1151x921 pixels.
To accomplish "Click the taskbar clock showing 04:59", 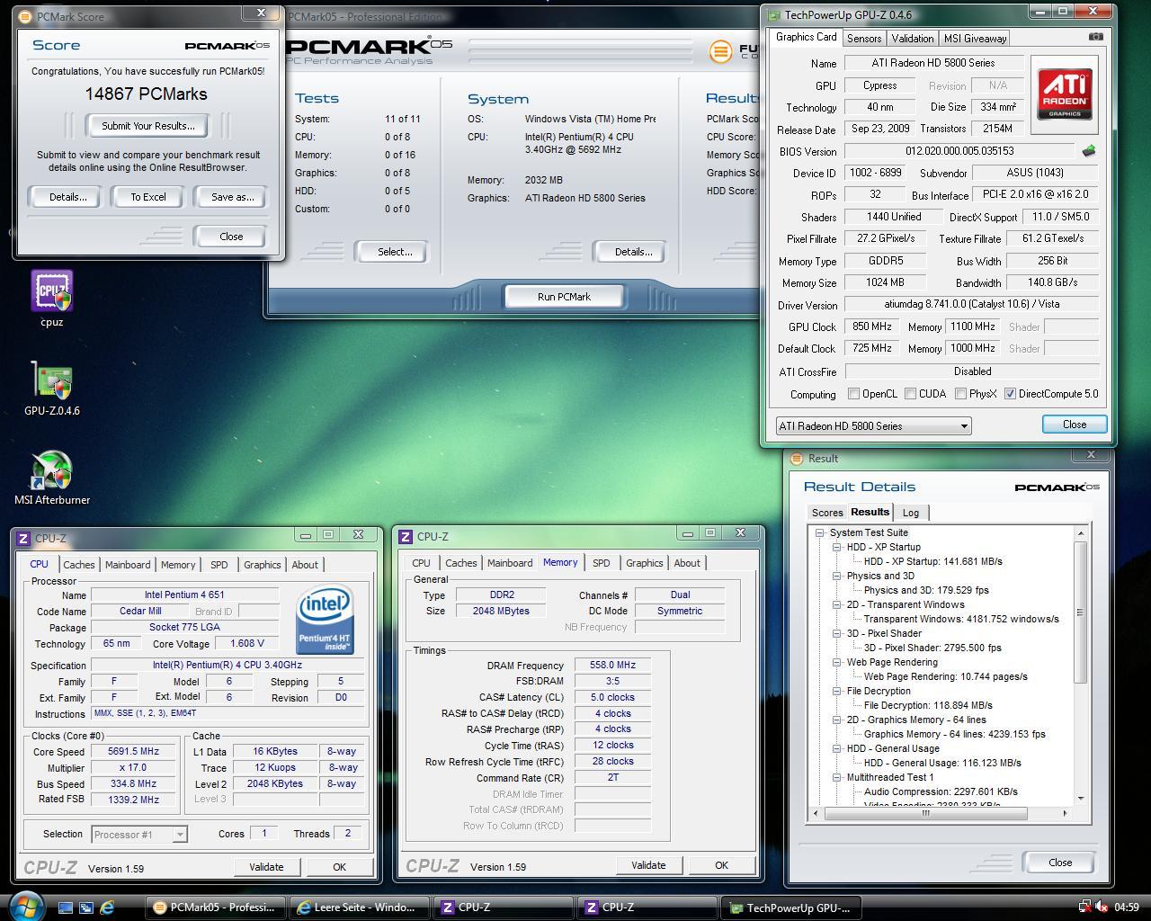I will (x=1126, y=908).
